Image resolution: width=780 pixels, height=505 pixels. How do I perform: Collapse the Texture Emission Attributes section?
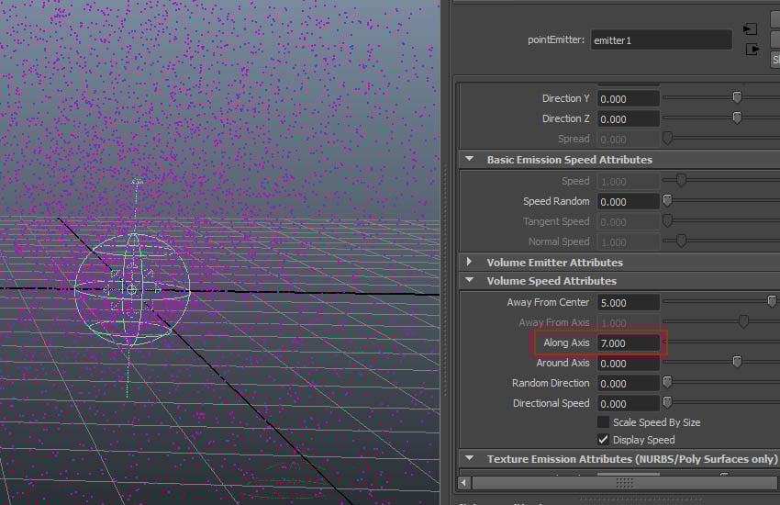[470, 459]
